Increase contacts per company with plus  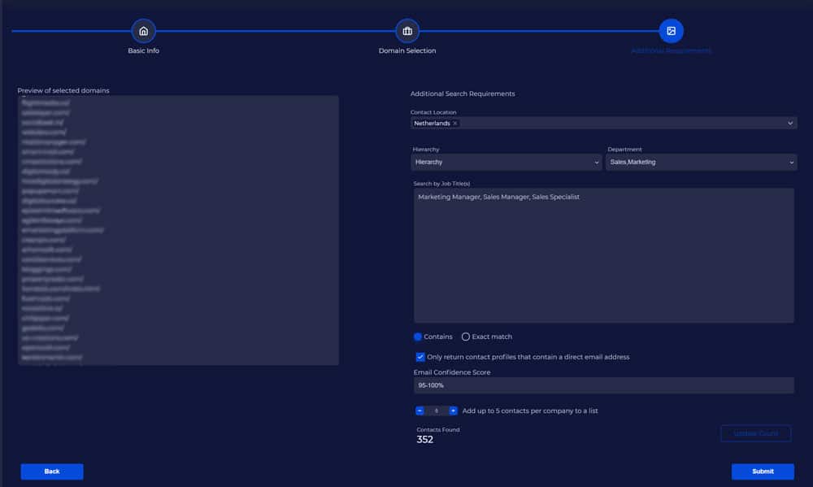[x=453, y=411]
